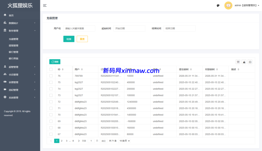Screen dimensions: 262x151
Task: Click the camera icon for 选妃管理
Action: (5, 89)
